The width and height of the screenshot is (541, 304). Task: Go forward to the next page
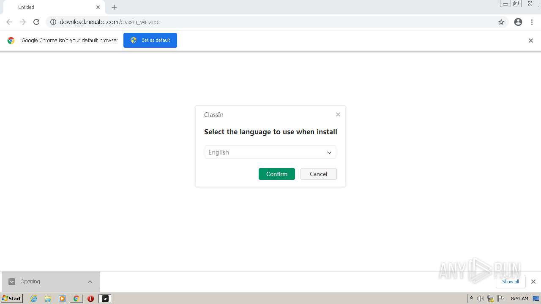point(23,22)
